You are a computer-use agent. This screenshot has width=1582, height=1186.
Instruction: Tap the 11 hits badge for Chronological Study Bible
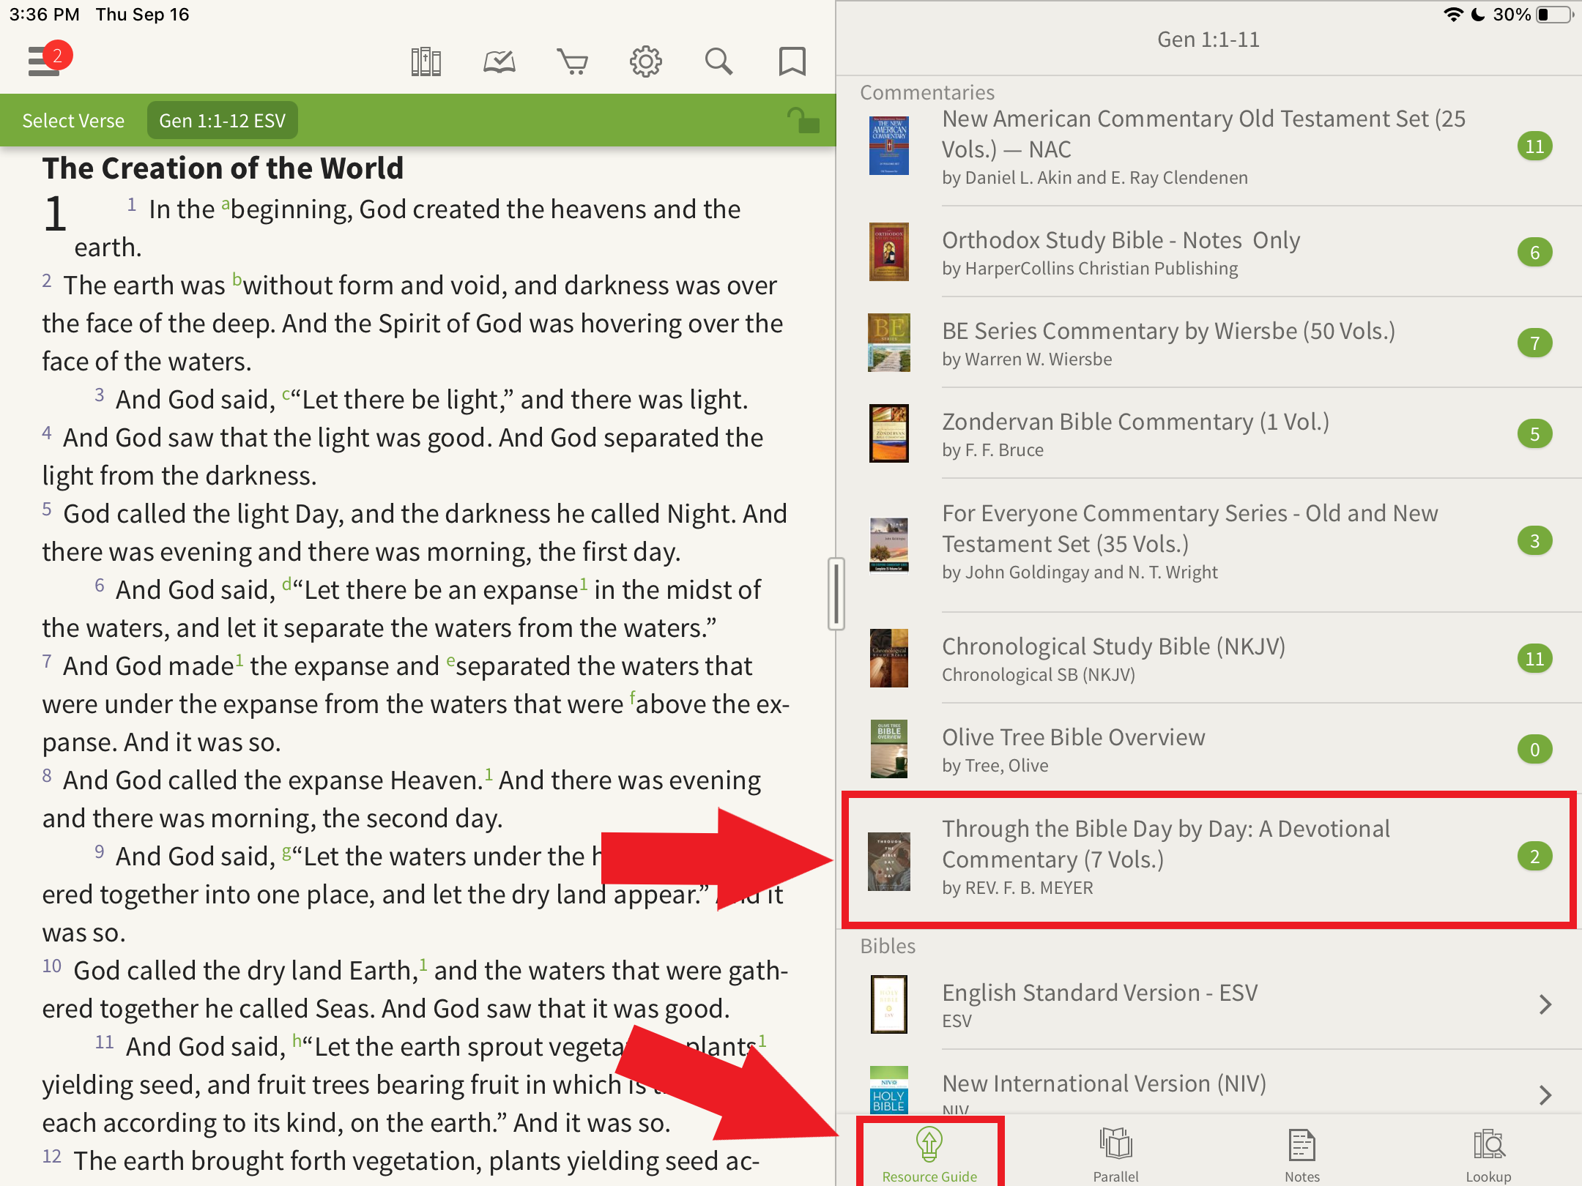coord(1535,659)
